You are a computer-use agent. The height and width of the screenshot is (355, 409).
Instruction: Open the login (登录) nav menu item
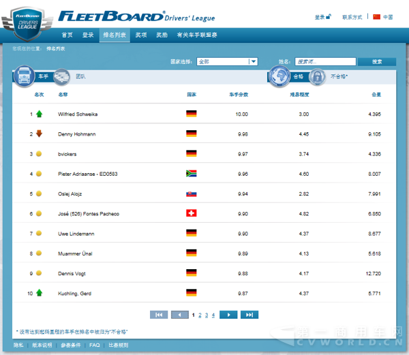[x=88, y=35]
